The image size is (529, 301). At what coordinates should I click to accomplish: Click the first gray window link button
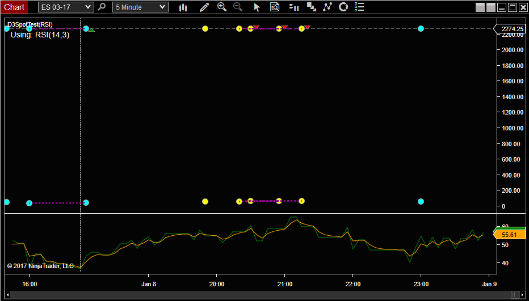coord(480,7)
